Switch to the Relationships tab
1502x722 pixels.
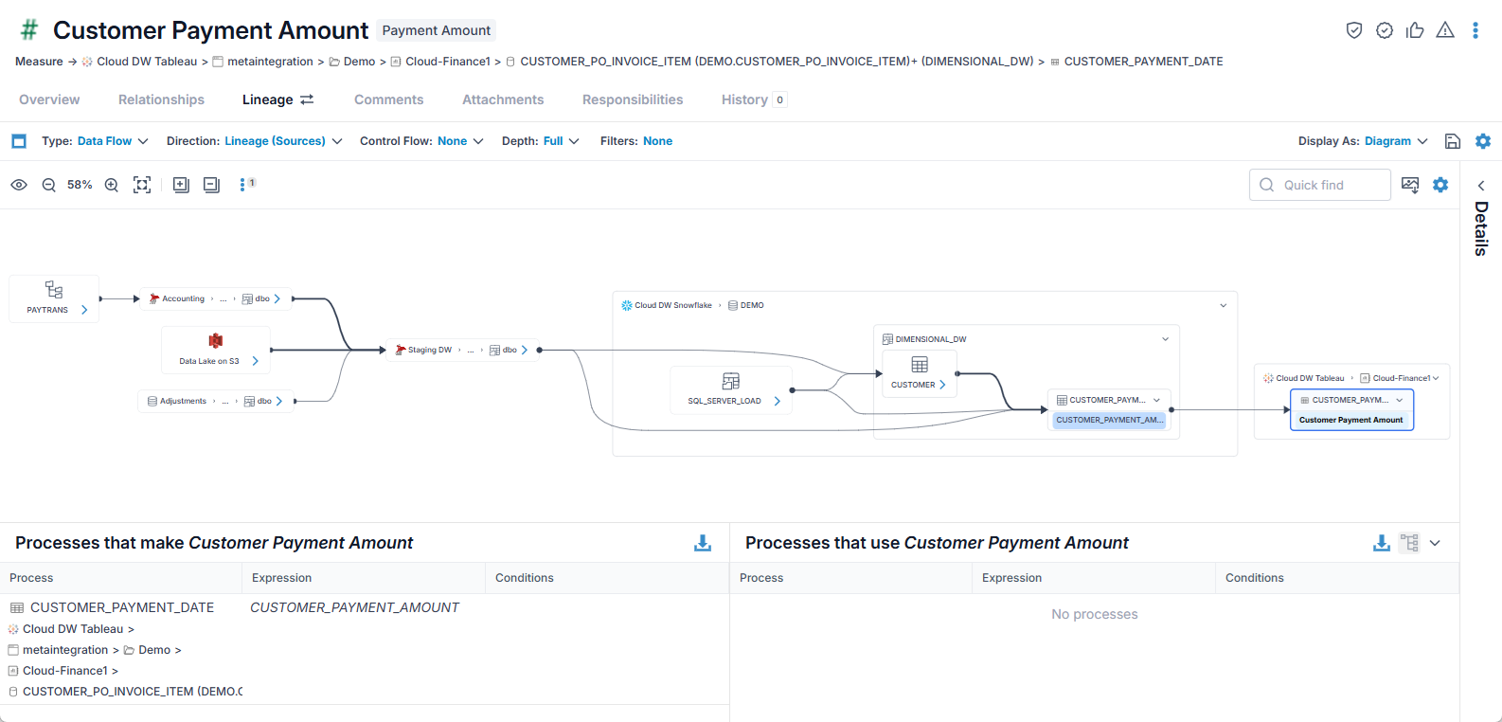click(x=161, y=99)
